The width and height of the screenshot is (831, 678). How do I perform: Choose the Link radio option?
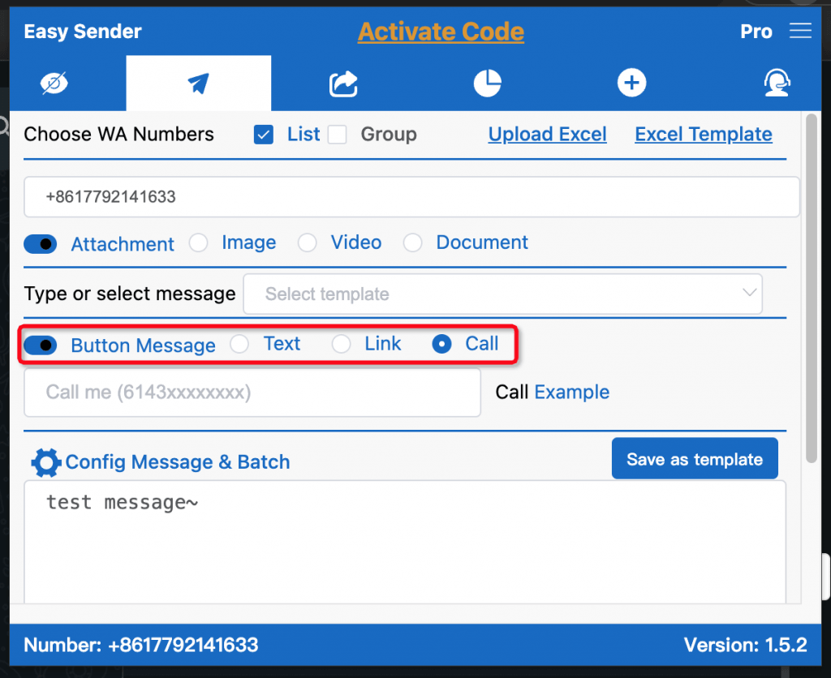tap(341, 344)
